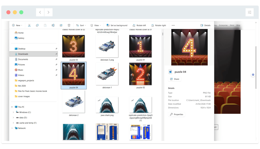260x149 pixels.
Task: Select the puzzle 02 thumbnail
Action: [x=140, y=74]
